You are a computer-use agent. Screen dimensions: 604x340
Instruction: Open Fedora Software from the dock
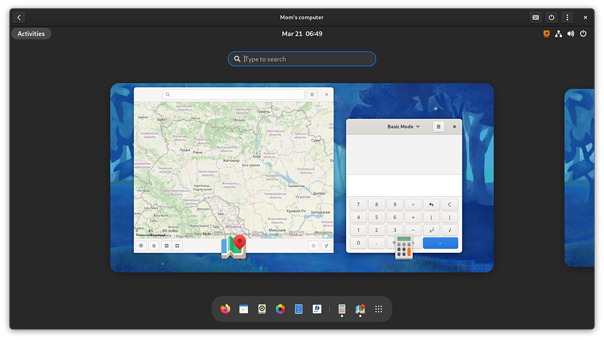pos(317,309)
